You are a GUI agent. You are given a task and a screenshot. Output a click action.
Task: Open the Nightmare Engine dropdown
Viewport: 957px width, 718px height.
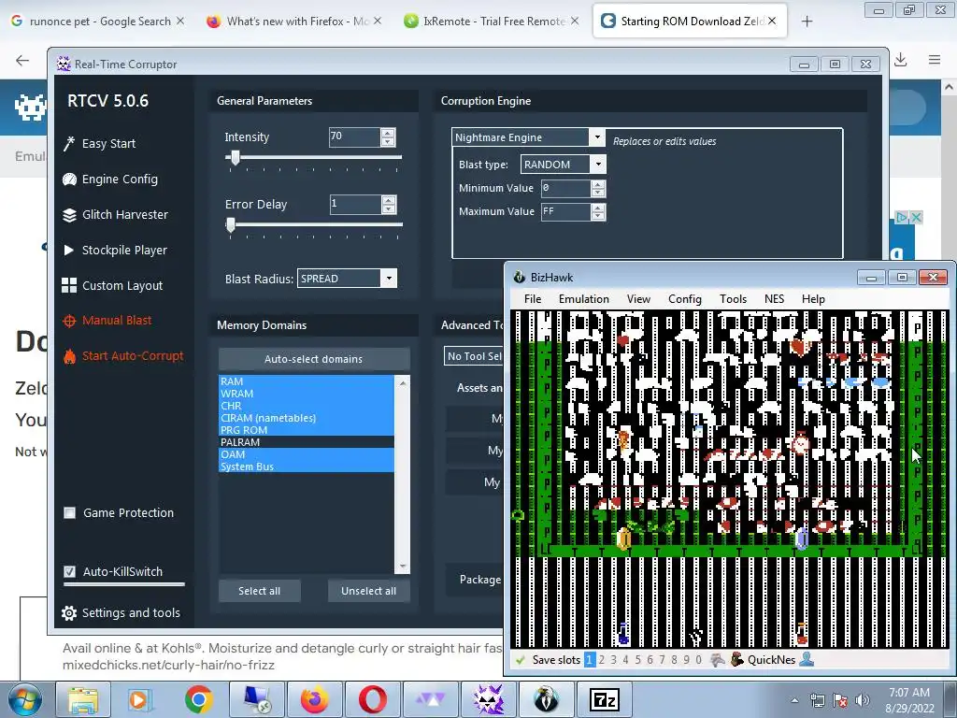[597, 137]
